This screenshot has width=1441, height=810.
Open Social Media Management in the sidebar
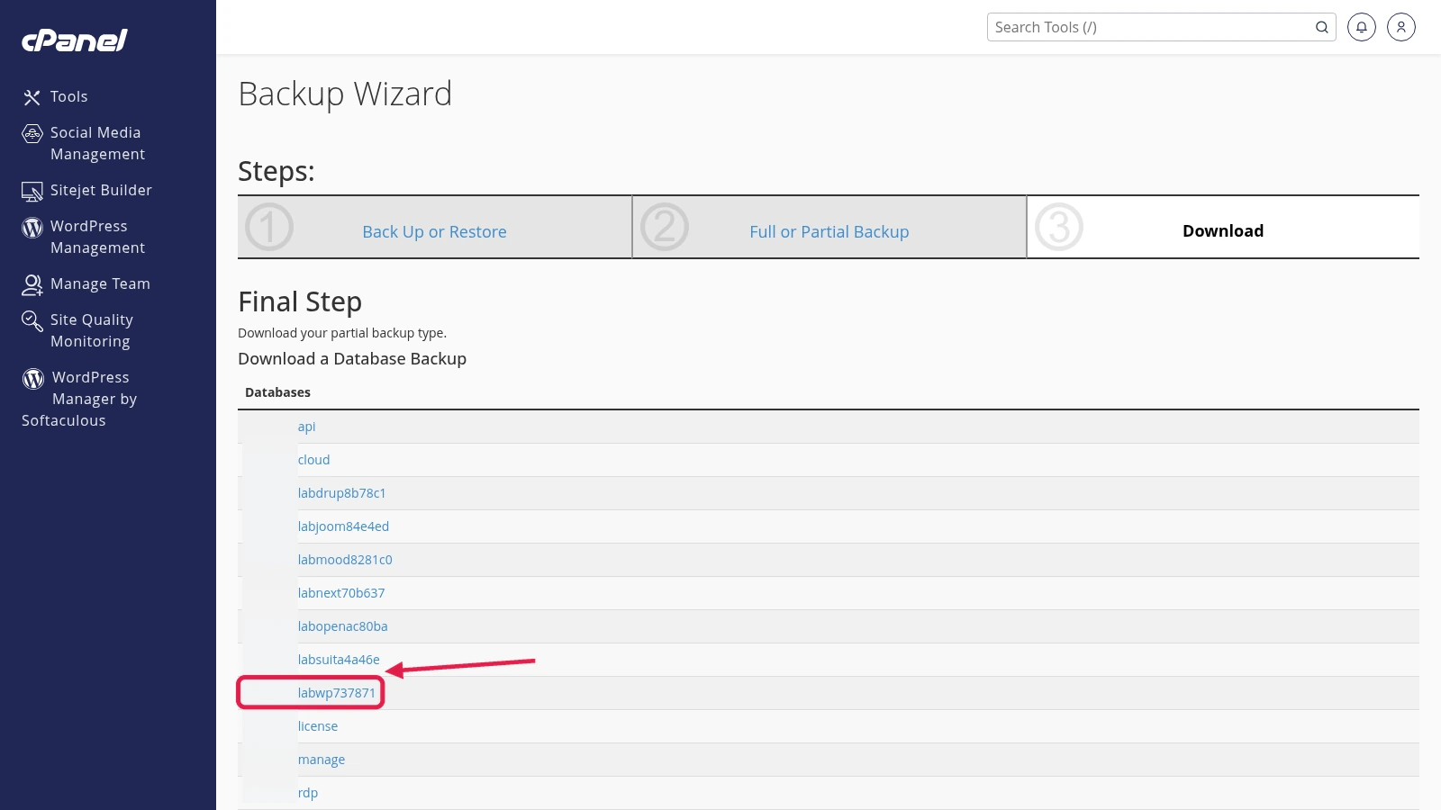coord(97,143)
